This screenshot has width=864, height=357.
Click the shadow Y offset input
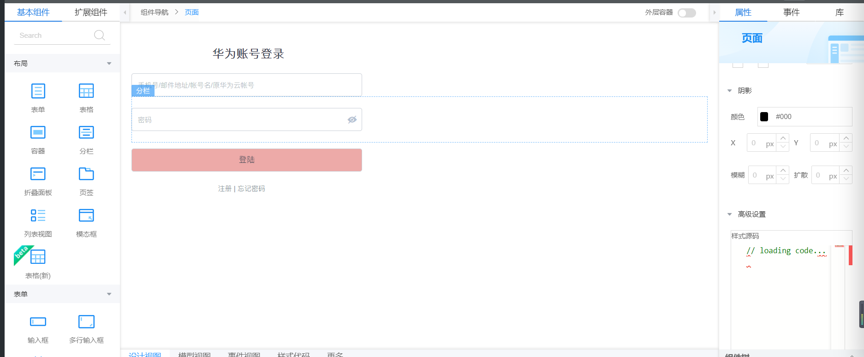click(825, 143)
